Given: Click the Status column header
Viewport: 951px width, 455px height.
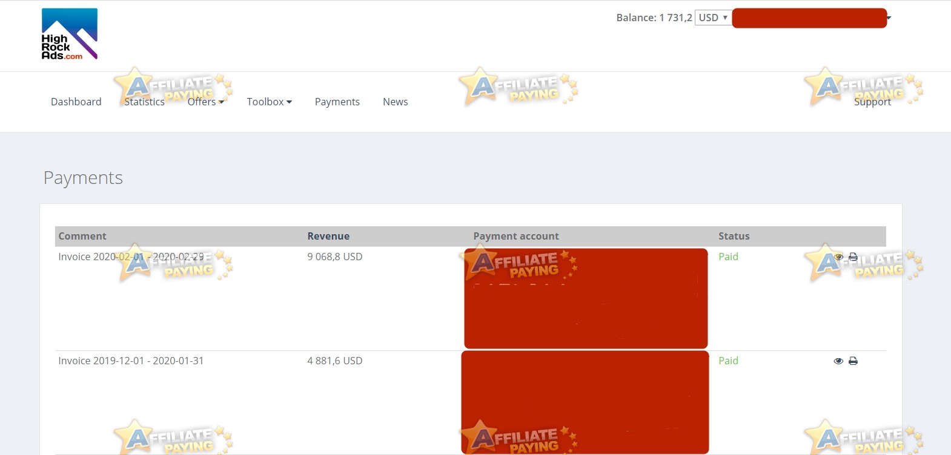Looking at the screenshot, I should [734, 236].
